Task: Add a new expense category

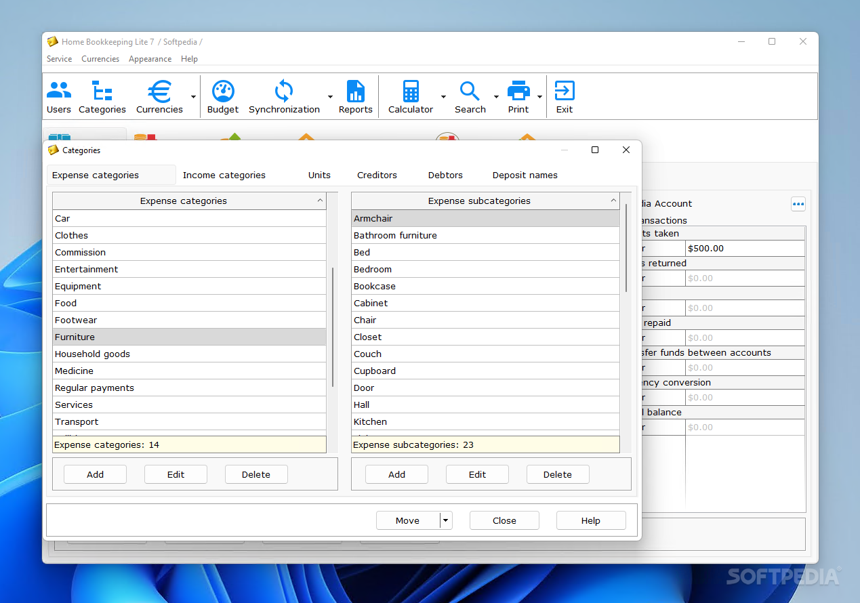Action: (95, 474)
